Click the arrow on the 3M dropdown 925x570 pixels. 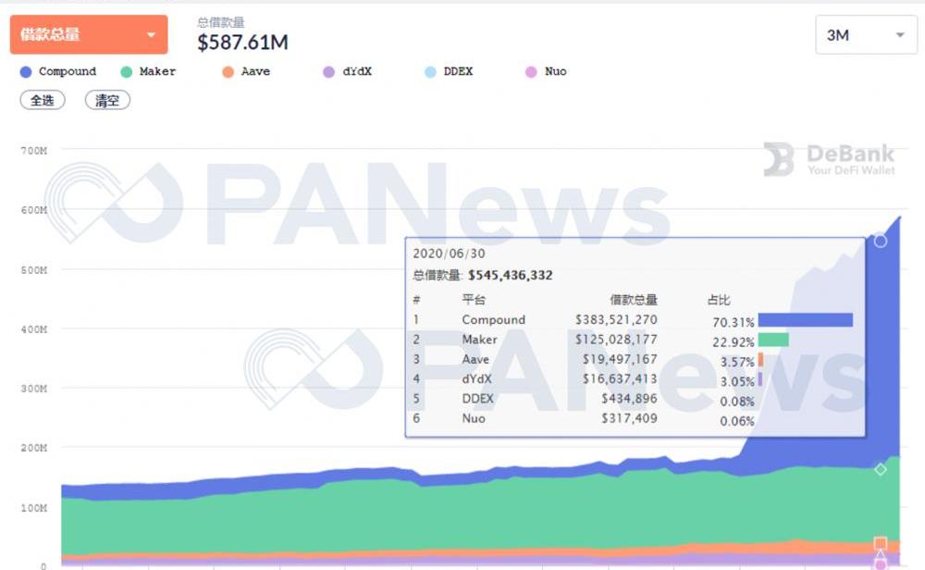coord(900,35)
